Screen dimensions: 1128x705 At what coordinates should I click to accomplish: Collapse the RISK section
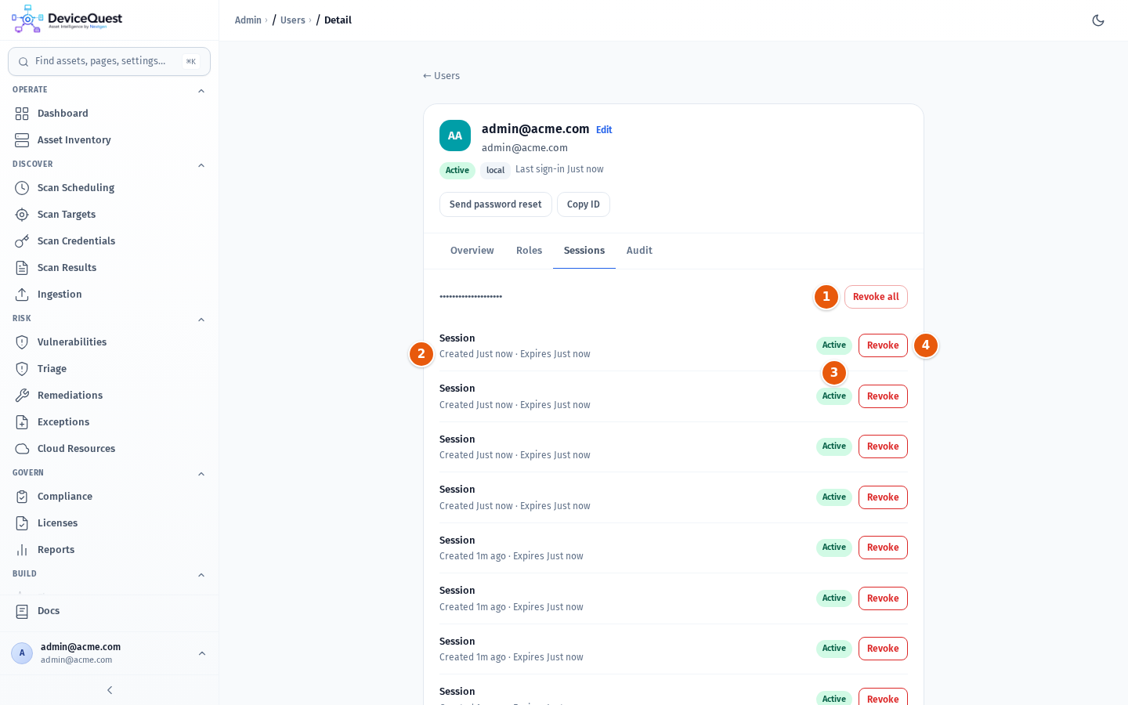201,320
